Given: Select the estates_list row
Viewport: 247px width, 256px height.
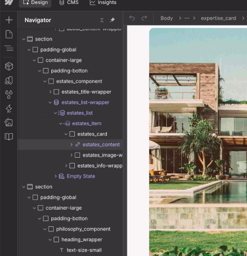Looking at the screenshot, I should 70,113.
